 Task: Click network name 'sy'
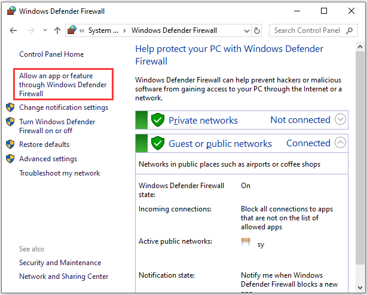[261, 245]
